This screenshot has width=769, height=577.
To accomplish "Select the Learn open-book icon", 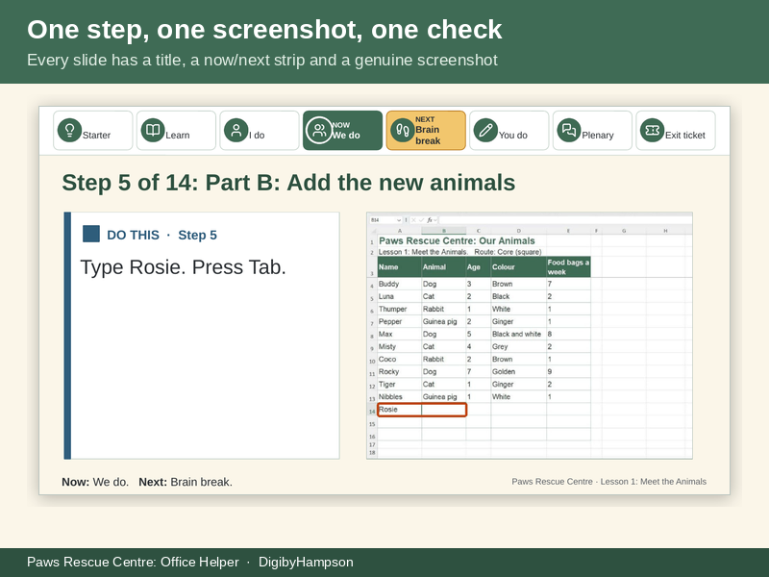I will click(x=153, y=130).
